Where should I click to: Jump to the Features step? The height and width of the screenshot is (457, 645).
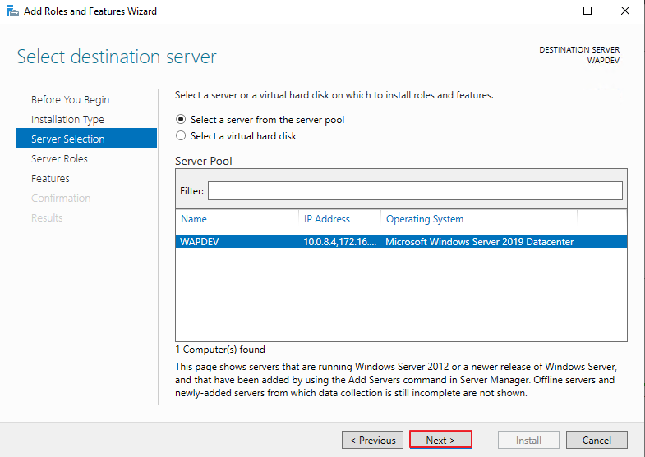[x=50, y=179]
